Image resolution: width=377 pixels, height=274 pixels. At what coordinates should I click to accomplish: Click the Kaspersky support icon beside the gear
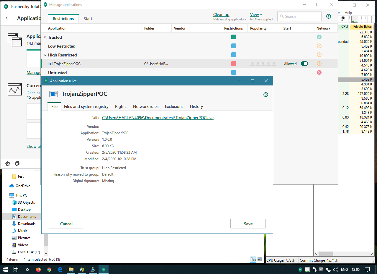pos(17,164)
